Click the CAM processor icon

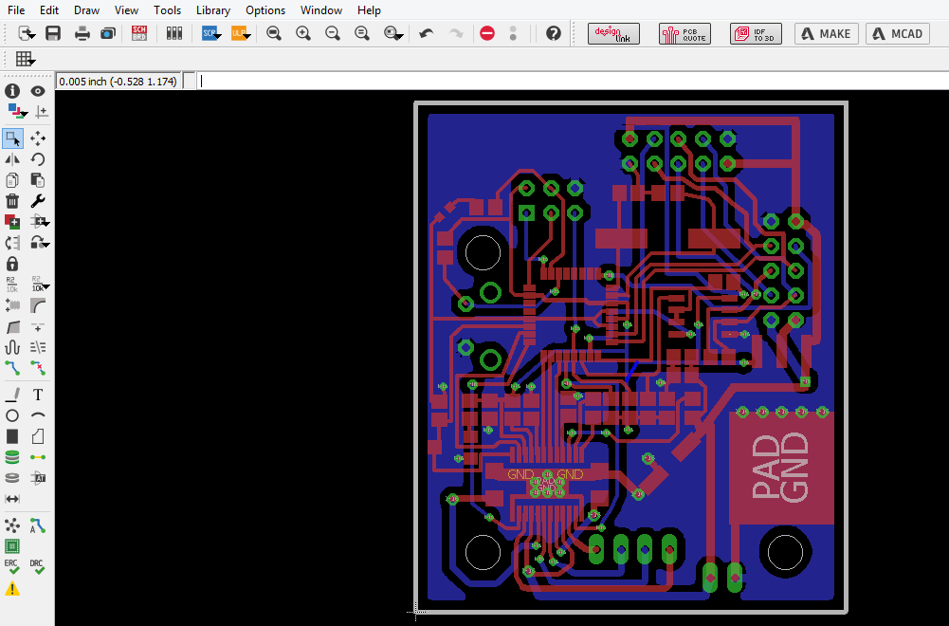[x=108, y=33]
